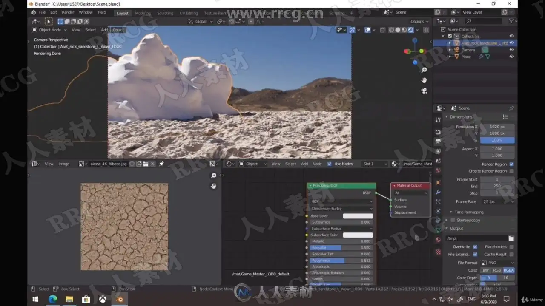Click the Base Color swatch on Principled BSDF

[x=358, y=216]
